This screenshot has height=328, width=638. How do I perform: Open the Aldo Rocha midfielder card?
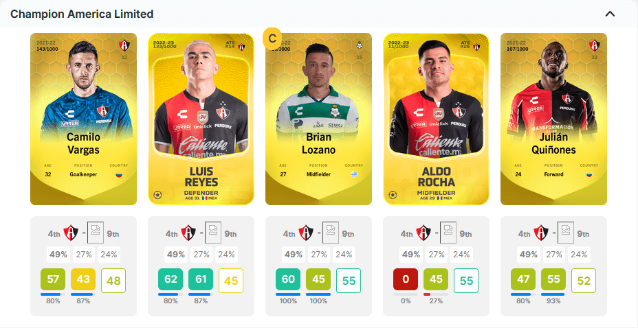[x=436, y=119]
